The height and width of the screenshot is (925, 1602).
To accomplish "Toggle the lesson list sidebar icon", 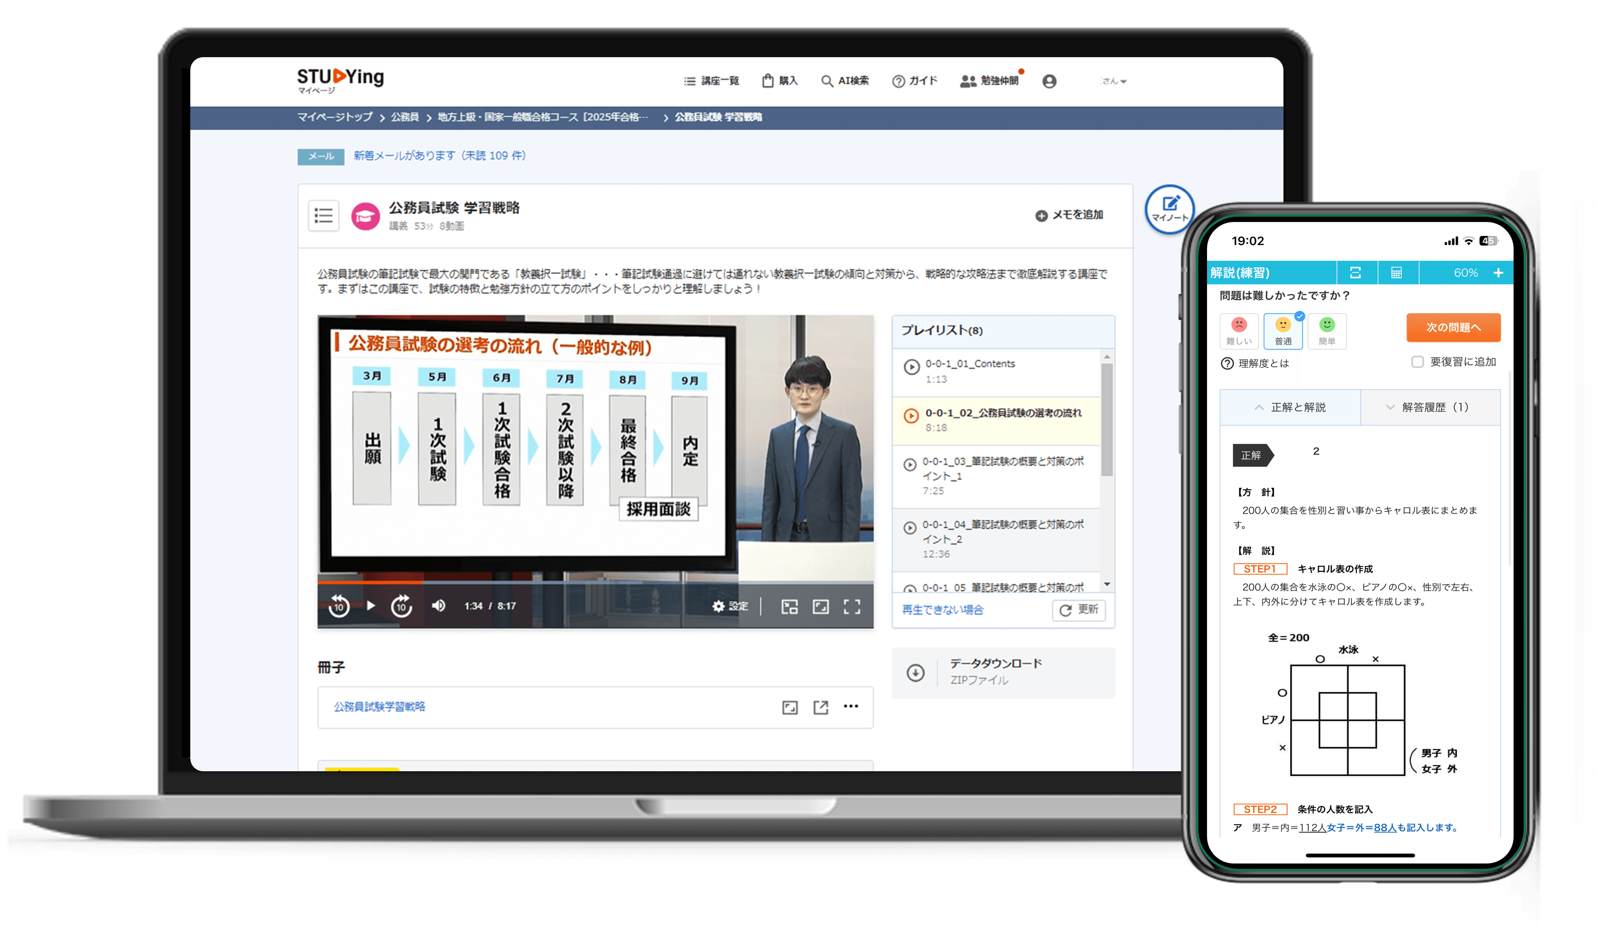I will (323, 215).
